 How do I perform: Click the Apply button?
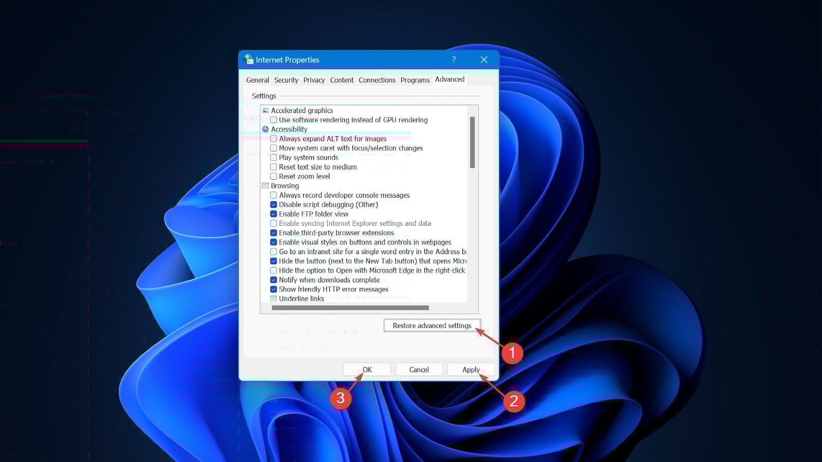(471, 370)
